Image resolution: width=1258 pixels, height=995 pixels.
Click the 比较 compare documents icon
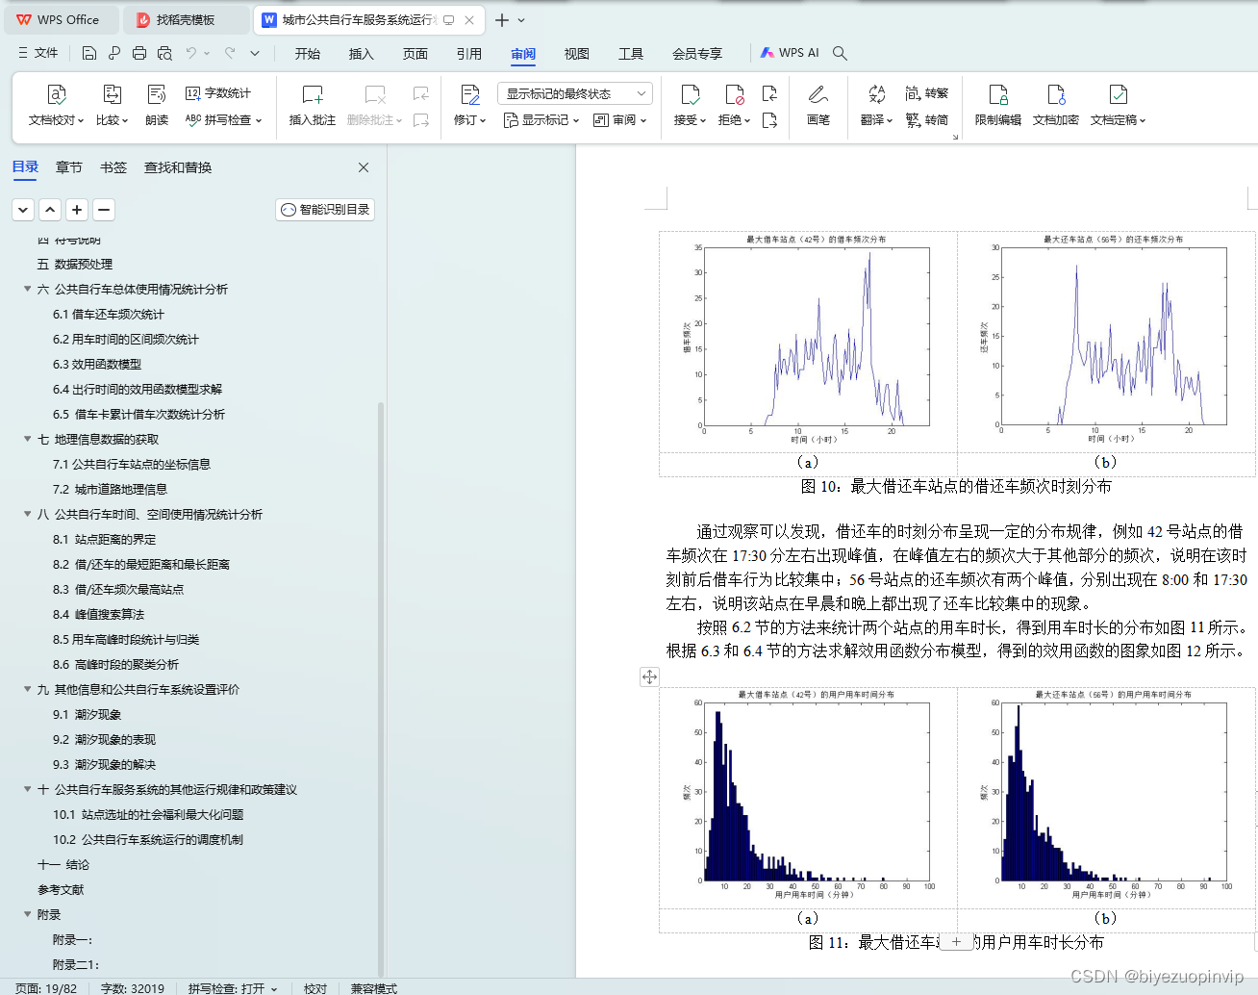pyautogui.click(x=112, y=94)
